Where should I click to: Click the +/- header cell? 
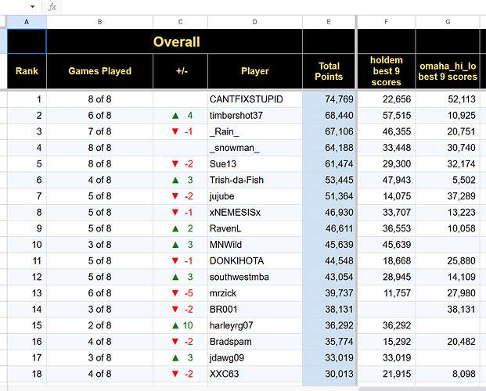(182, 71)
